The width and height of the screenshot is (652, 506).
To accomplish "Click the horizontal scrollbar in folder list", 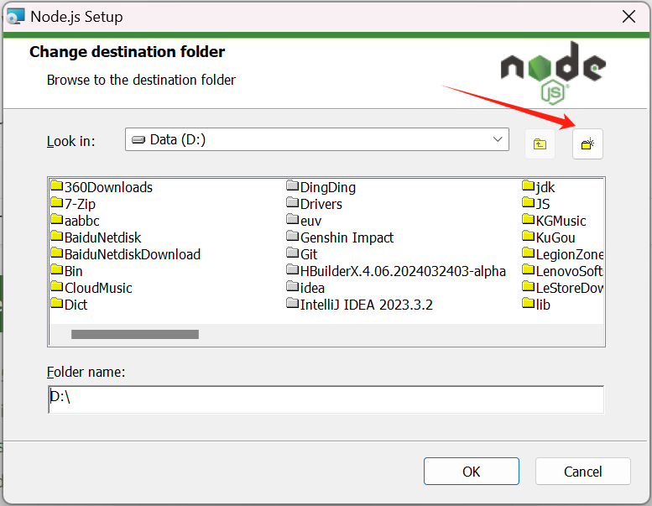I will pyautogui.click(x=135, y=334).
